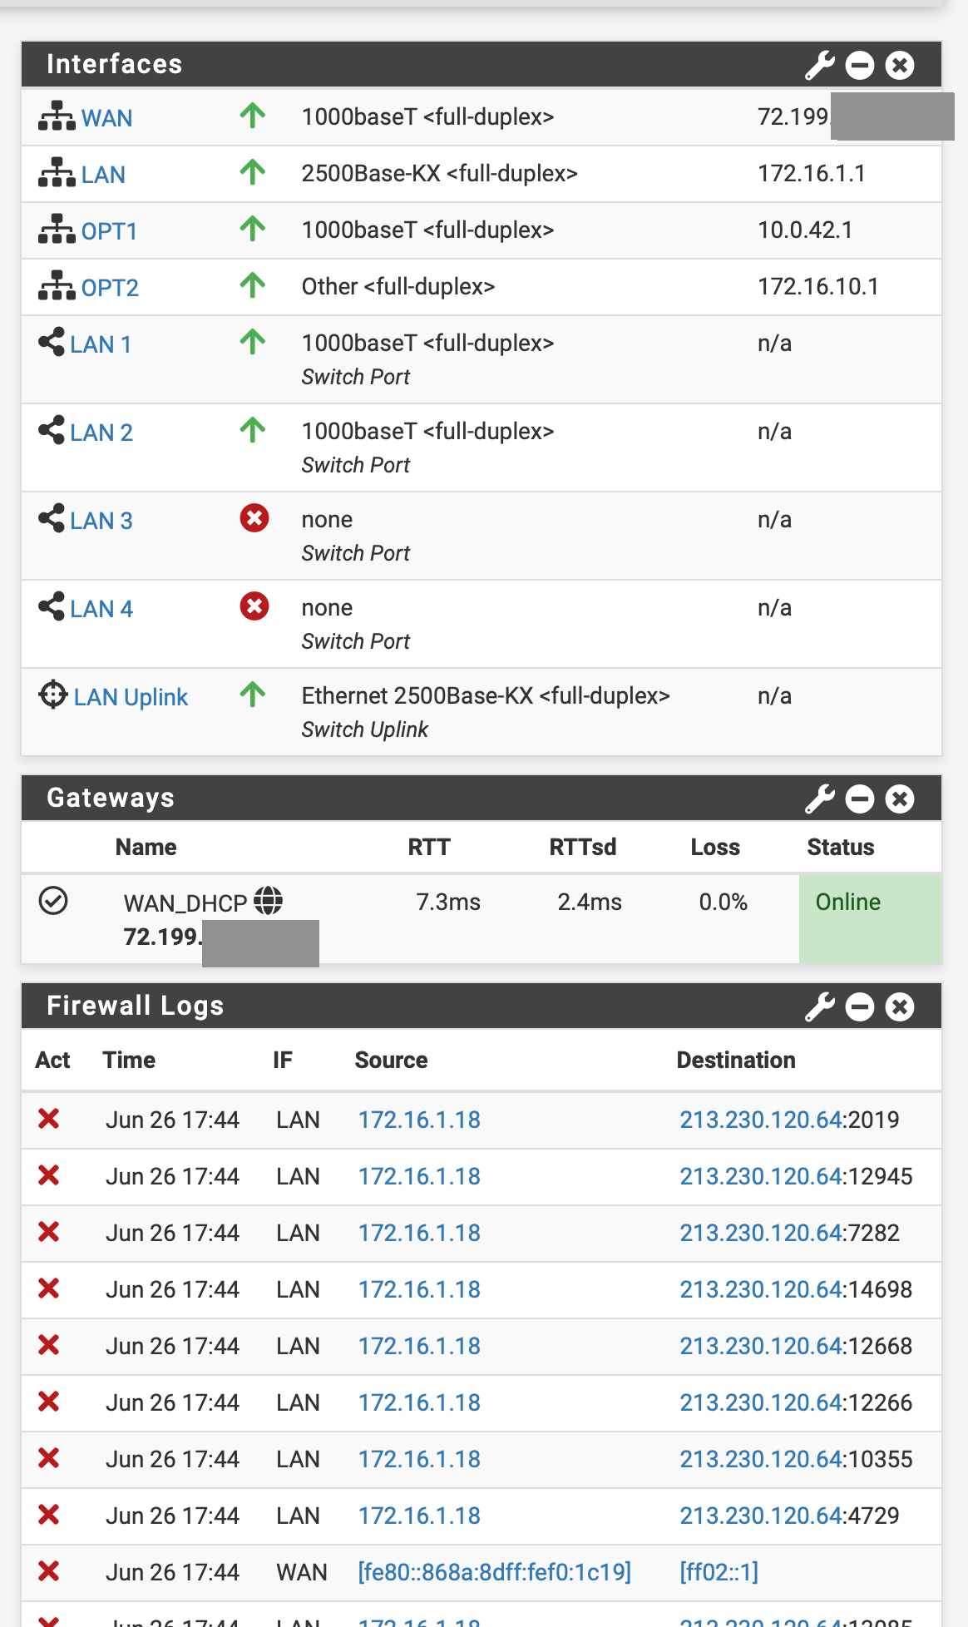Open the LAN 1 switch port link

coord(101,344)
